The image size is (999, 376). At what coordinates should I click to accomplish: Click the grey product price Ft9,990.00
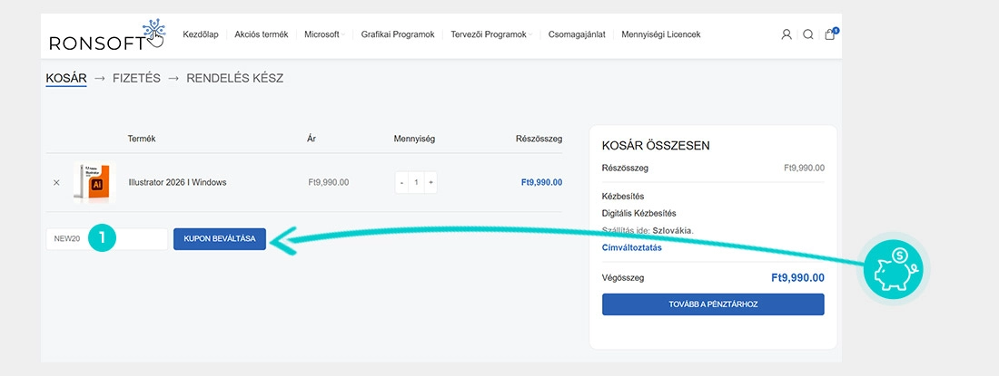click(x=328, y=182)
